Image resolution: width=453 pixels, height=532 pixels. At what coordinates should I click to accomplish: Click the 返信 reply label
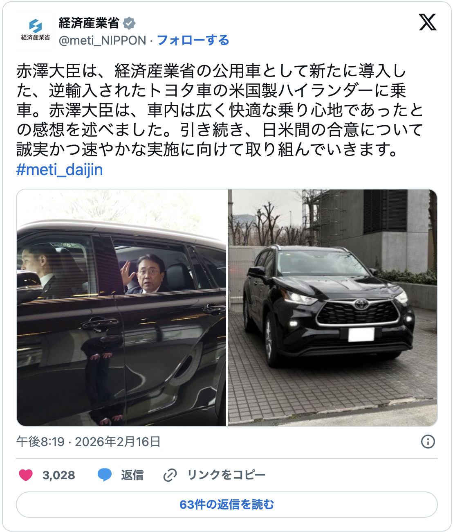coord(132,475)
